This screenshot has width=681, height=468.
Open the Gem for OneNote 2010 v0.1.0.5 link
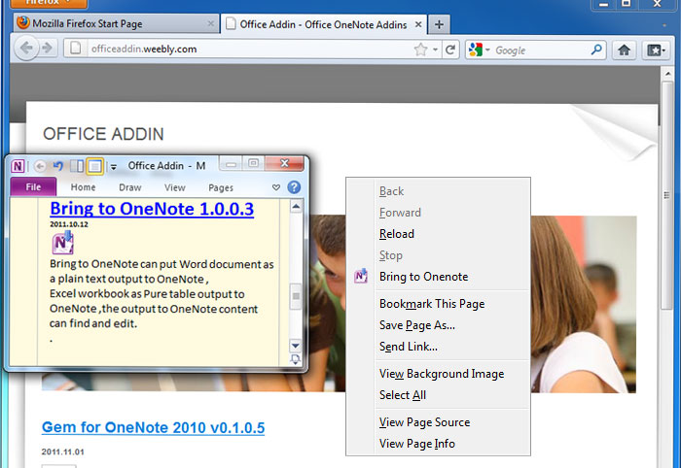154,427
